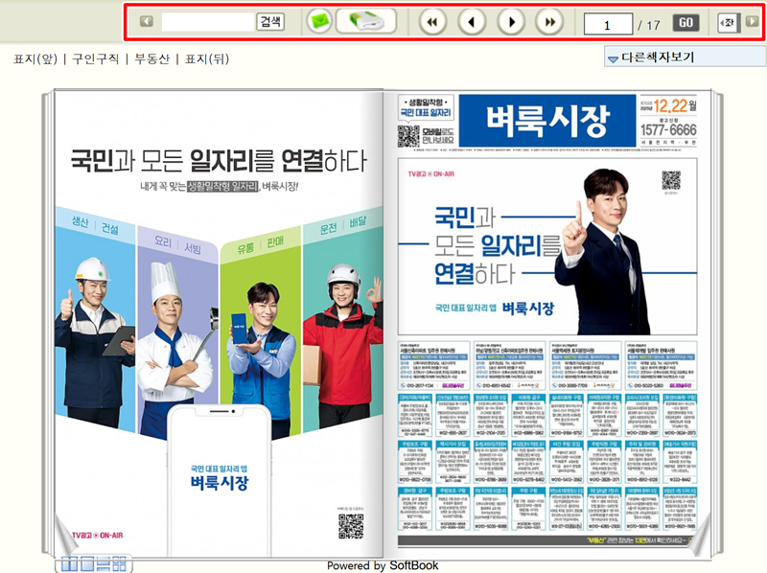Click the bottom-left page curl corner

67,536
